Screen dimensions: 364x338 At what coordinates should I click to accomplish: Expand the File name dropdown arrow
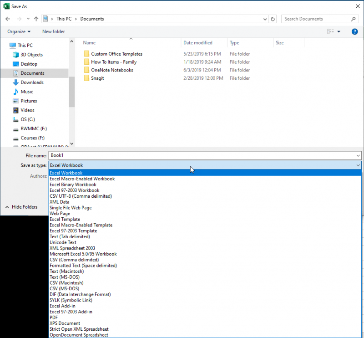click(x=358, y=155)
